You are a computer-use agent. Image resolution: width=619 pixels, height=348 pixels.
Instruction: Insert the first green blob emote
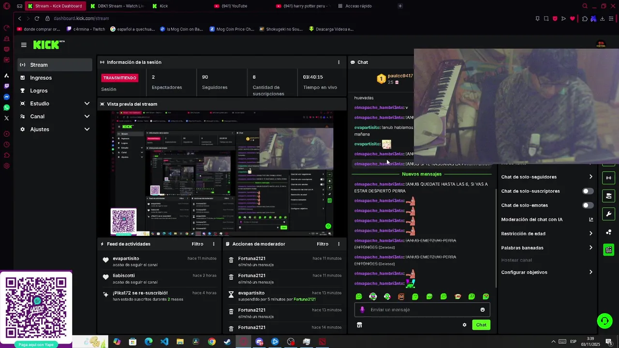click(x=359, y=296)
